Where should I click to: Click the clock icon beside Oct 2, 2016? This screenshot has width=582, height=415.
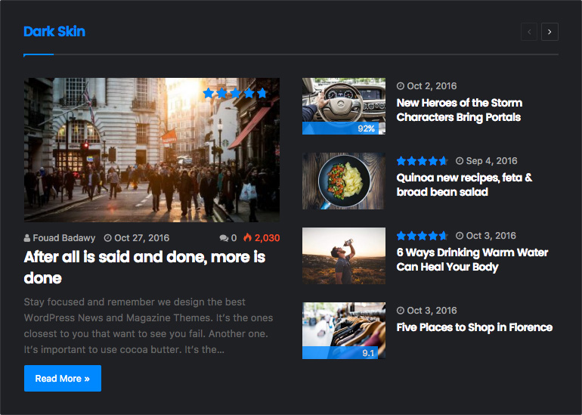point(400,86)
